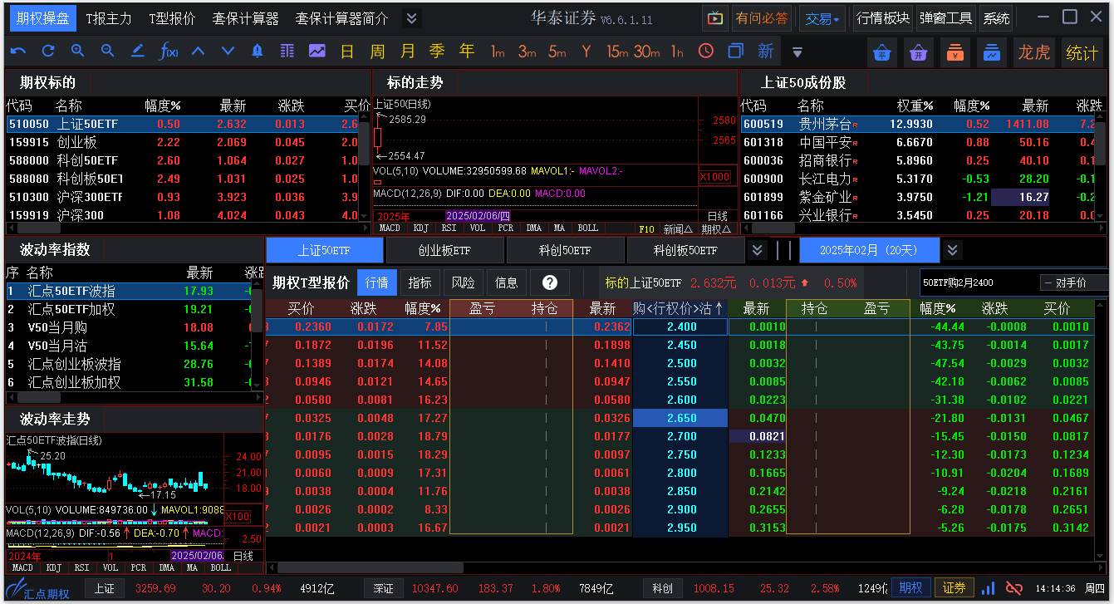This screenshot has width=1114, height=604.
Task: Expand the 新闻△ indicator menu
Action: (678, 229)
